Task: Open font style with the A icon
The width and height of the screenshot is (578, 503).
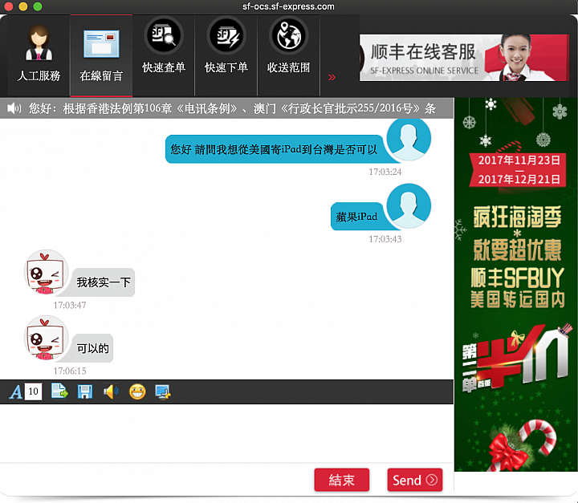Action: click(x=15, y=391)
